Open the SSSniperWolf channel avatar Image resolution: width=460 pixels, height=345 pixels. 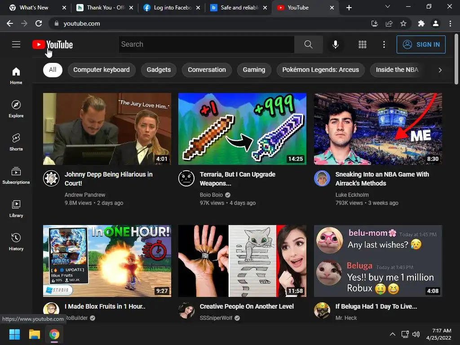click(x=186, y=310)
